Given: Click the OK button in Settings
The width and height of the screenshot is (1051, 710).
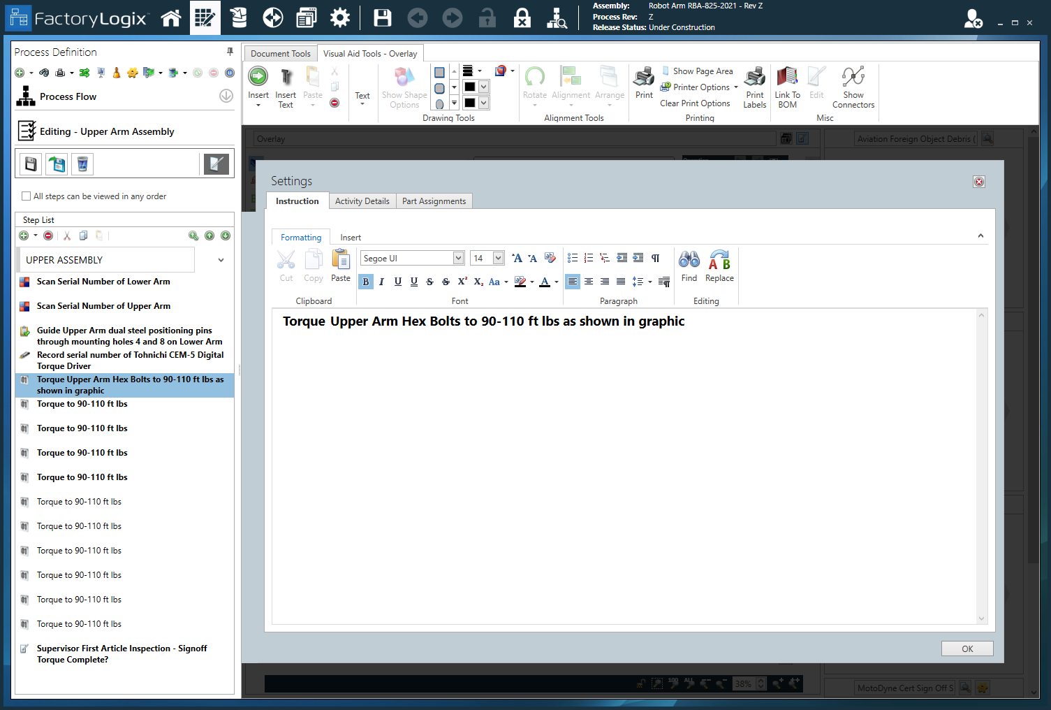Looking at the screenshot, I should point(967,649).
